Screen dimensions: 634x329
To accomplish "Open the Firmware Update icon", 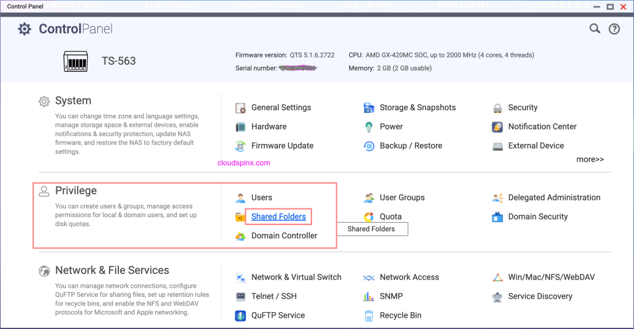I will pyautogui.click(x=240, y=146).
